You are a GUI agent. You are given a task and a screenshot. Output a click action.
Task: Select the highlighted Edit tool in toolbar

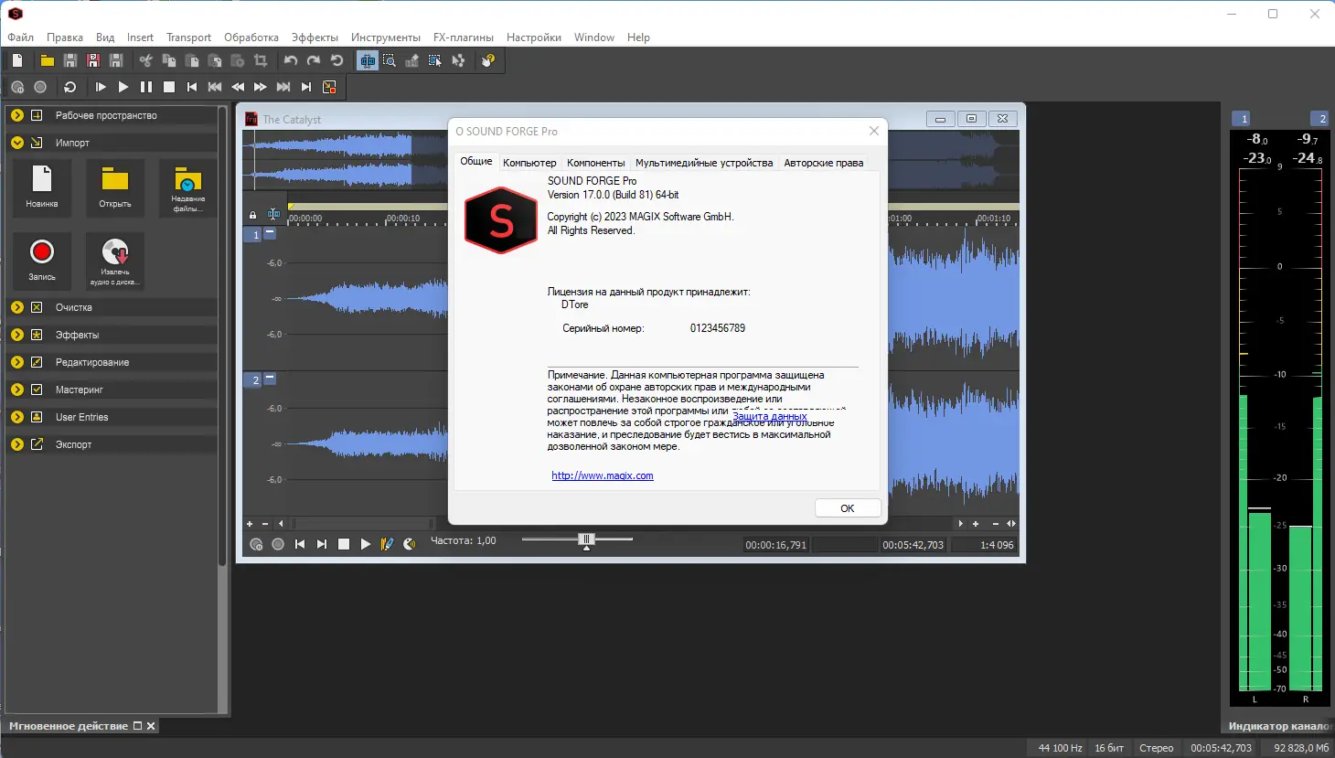[x=367, y=59]
